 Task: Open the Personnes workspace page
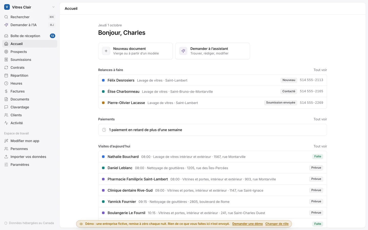click(x=30, y=149)
